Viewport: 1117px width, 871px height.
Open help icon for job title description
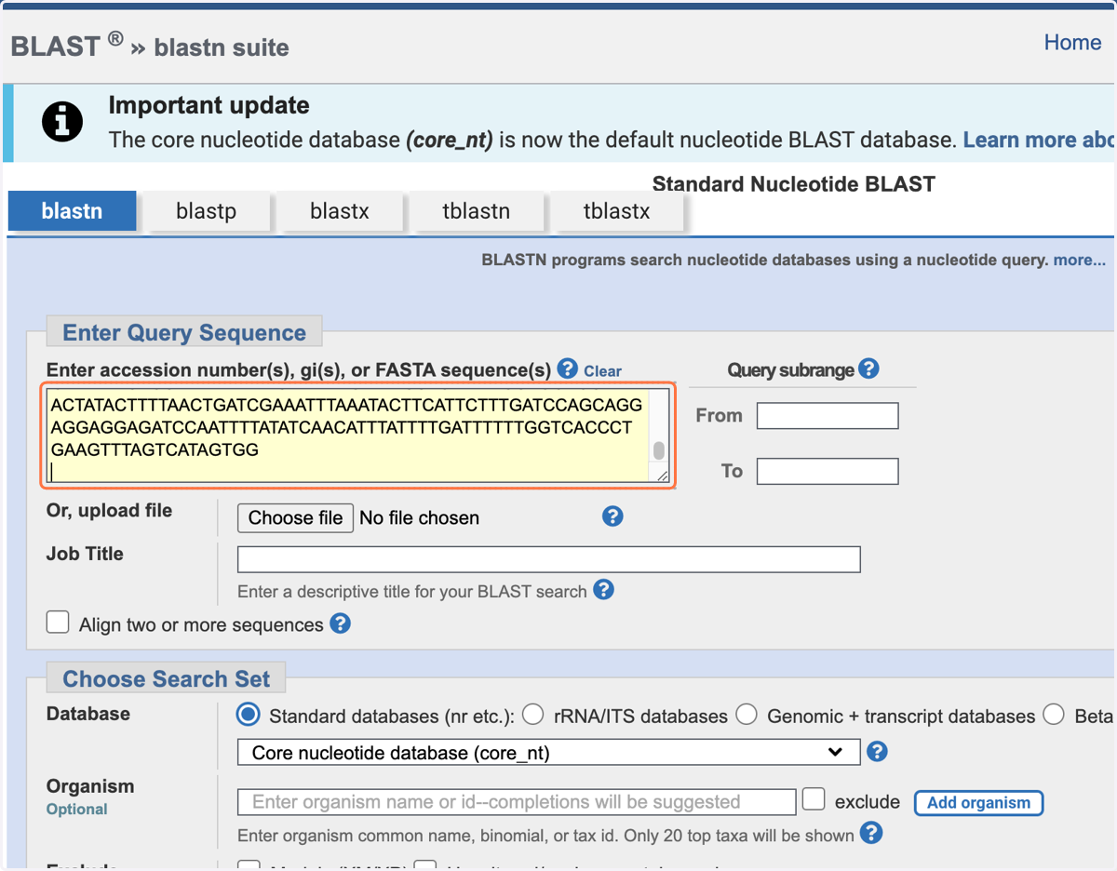pyautogui.click(x=603, y=589)
